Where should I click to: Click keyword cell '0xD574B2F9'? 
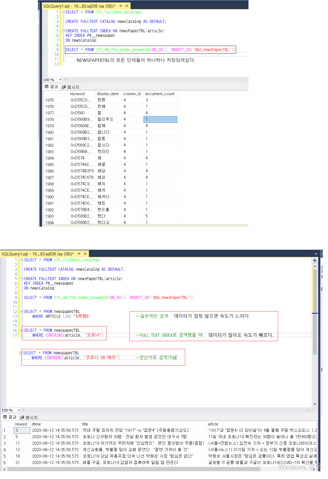82,171
